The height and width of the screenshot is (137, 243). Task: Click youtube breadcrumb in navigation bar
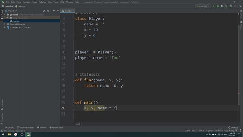[x=7, y=6]
